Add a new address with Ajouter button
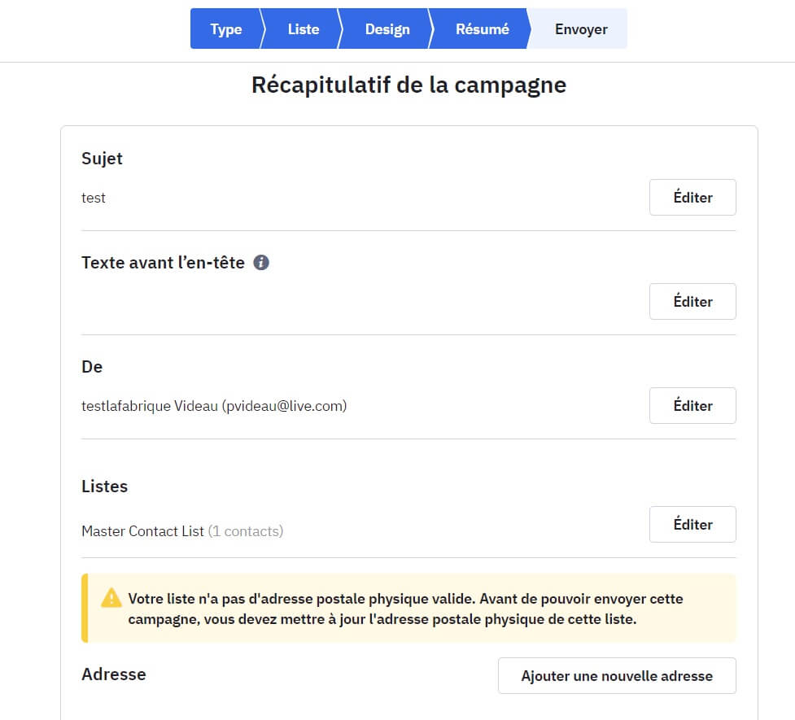Image resolution: width=795 pixels, height=720 pixels. tap(617, 676)
